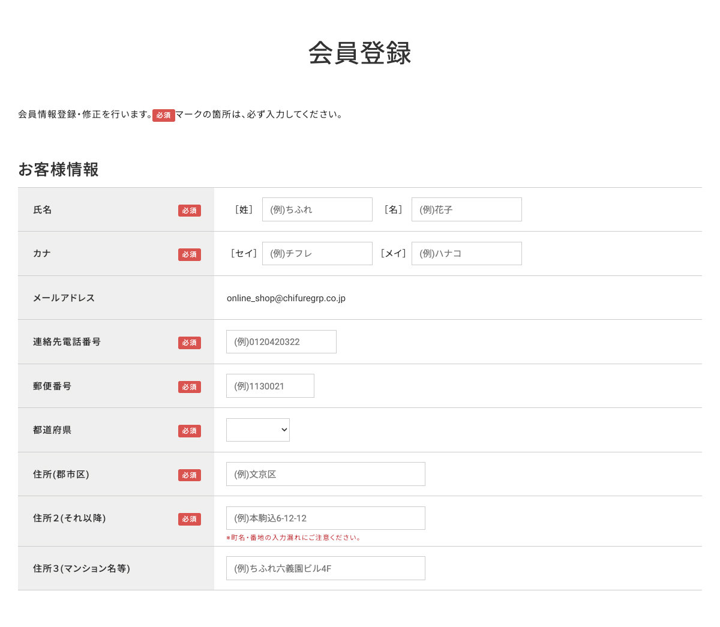Click the 必須 badge next to カナ
The width and height of the screenshot is (720, 627).
[x=190, y=254]
